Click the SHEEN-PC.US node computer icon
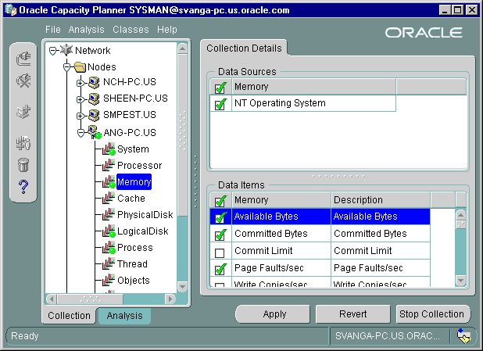This screenshot has width=483, height=351. click(94, 98)
